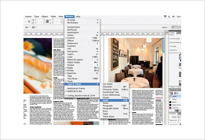
Task: Expand the Object & Layout submenu
Action: 82,59
